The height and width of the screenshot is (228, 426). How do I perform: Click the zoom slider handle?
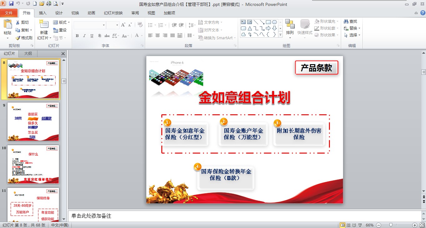(391, 225)
